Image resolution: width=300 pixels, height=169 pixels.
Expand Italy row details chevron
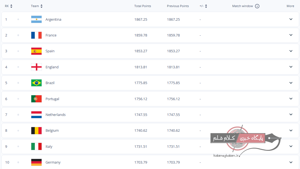pos(291,146)
